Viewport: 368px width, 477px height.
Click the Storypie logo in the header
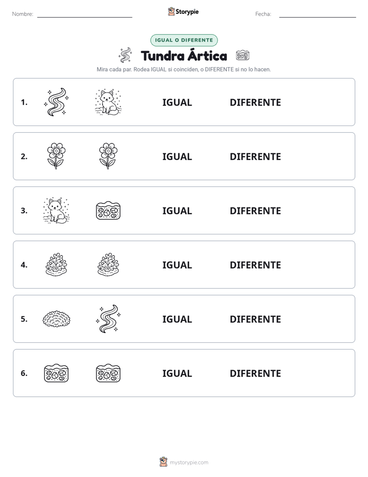pos(183,11)
